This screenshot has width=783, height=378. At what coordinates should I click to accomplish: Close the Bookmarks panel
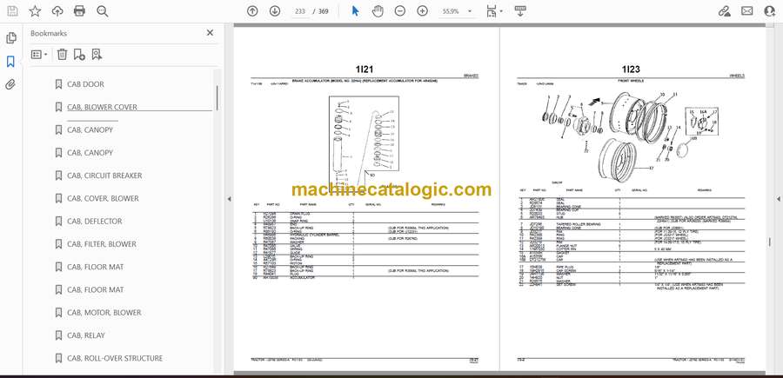pos(210,33)
